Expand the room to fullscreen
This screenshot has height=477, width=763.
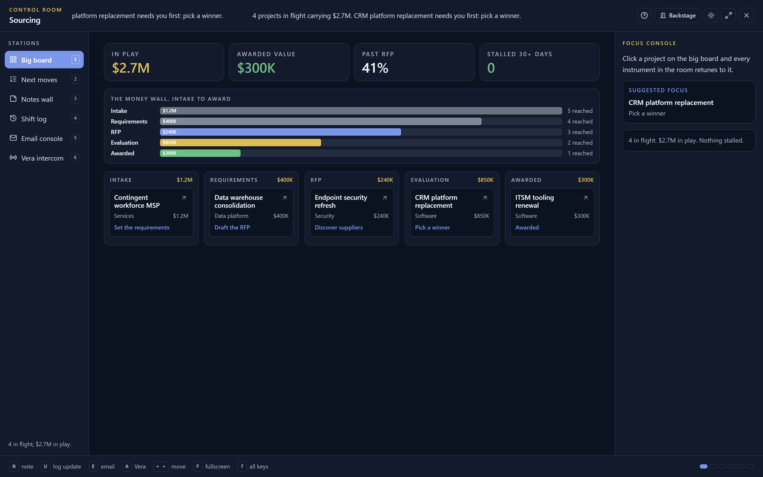click(x=729, y=15)
